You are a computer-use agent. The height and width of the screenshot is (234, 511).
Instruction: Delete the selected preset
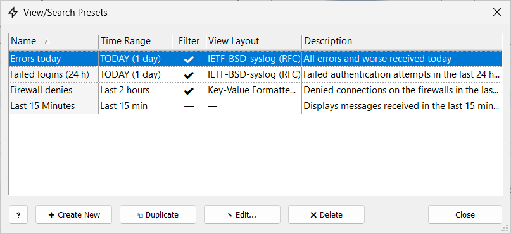tap(326, 214)
